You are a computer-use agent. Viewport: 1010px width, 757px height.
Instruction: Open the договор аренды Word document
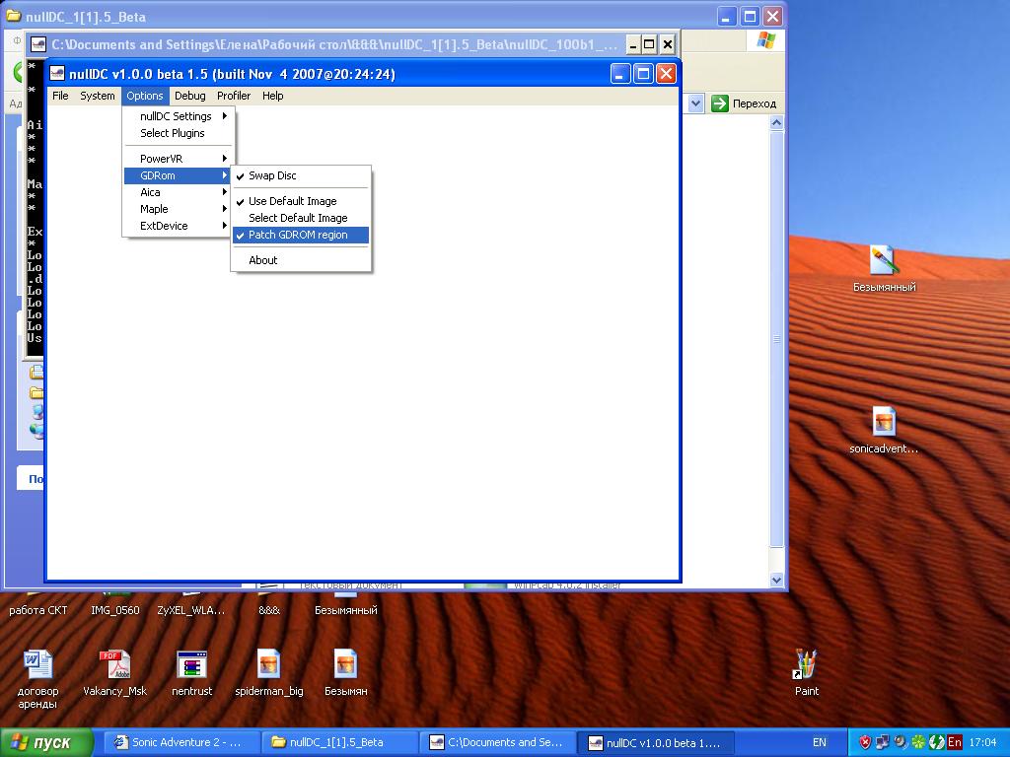(x=37, y=665)
